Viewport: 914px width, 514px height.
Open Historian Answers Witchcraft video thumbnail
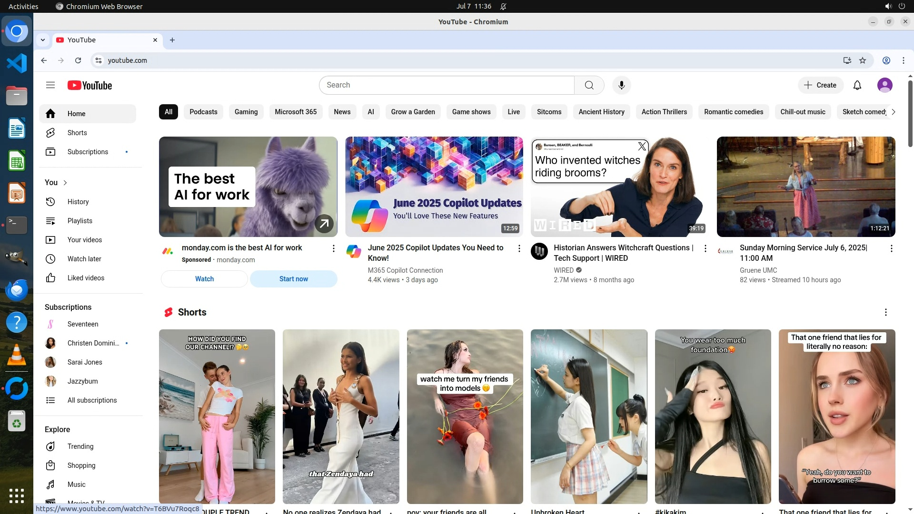pyautogui.click(x=619, y=187)
